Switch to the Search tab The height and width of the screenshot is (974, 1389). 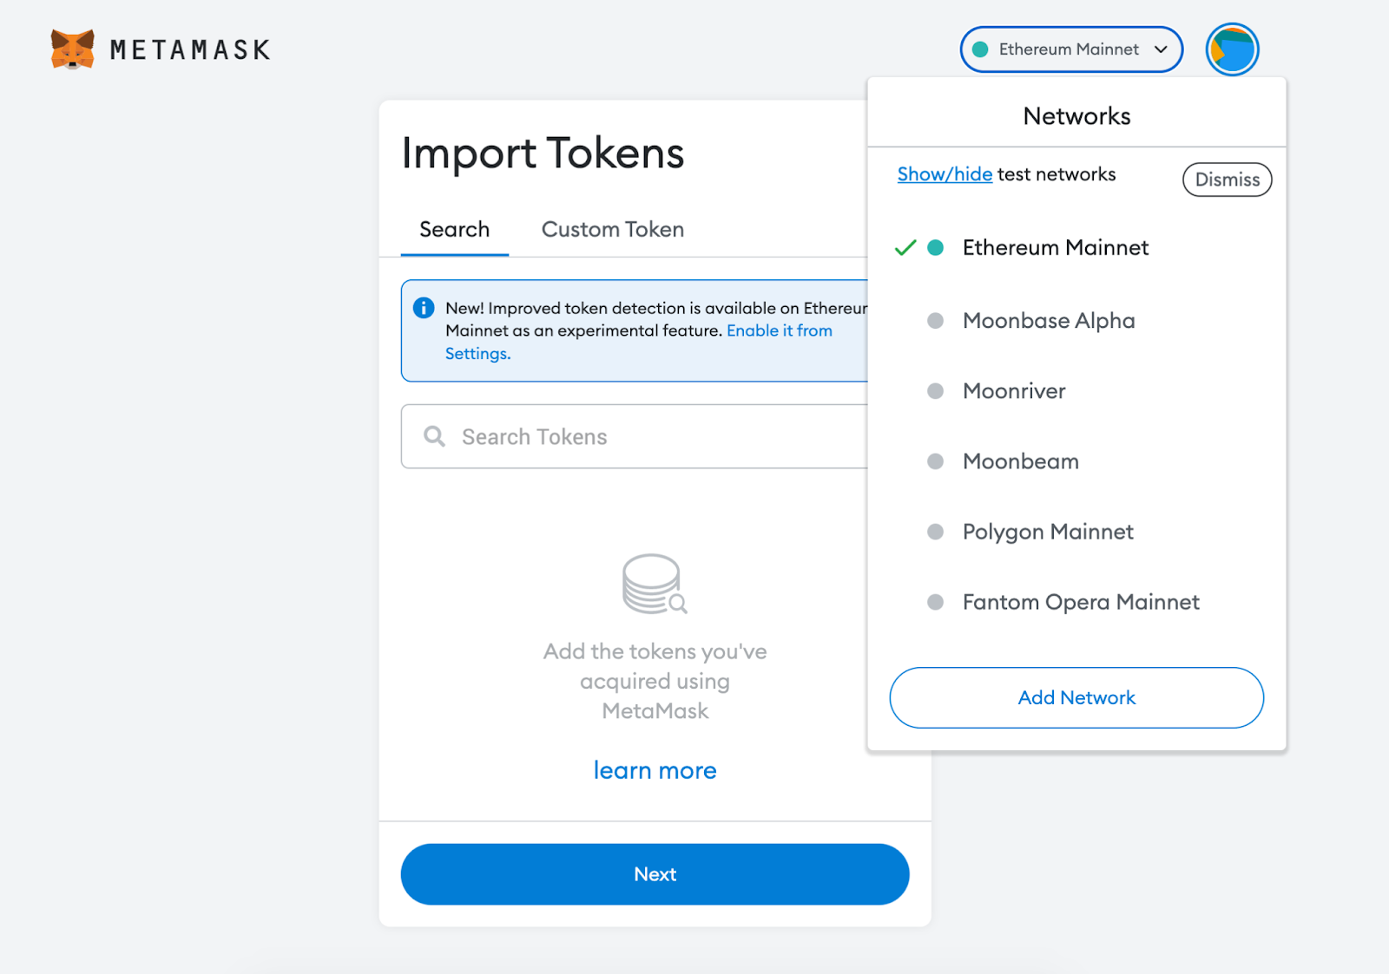[x=455, y=230]
